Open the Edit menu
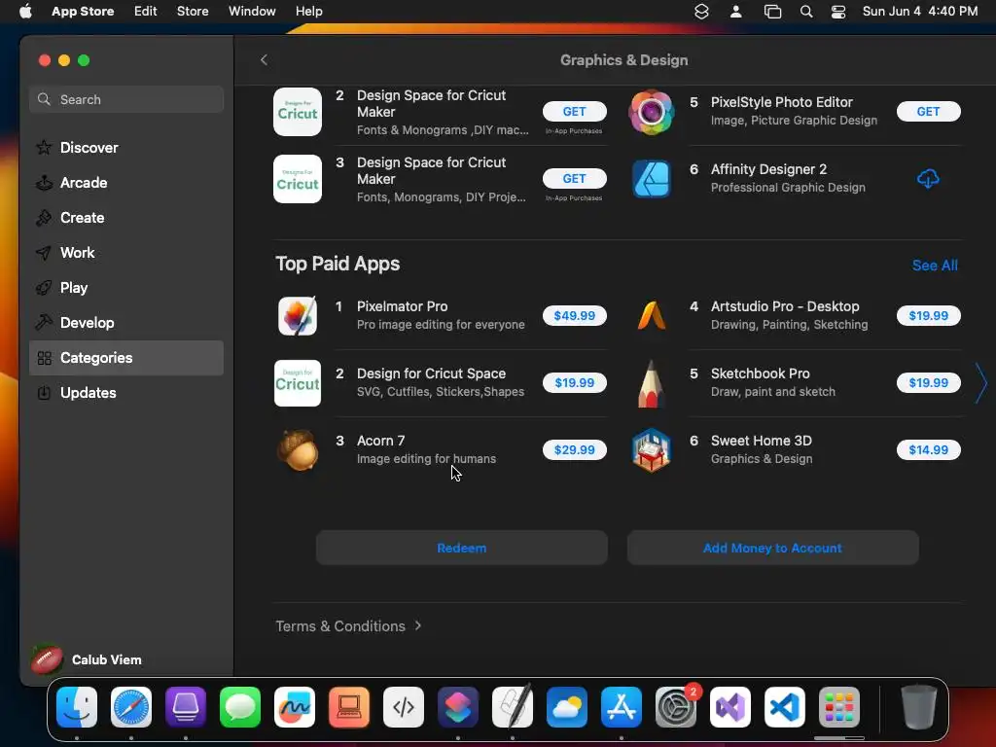996x747 pixels. click(x=146, y=12)
